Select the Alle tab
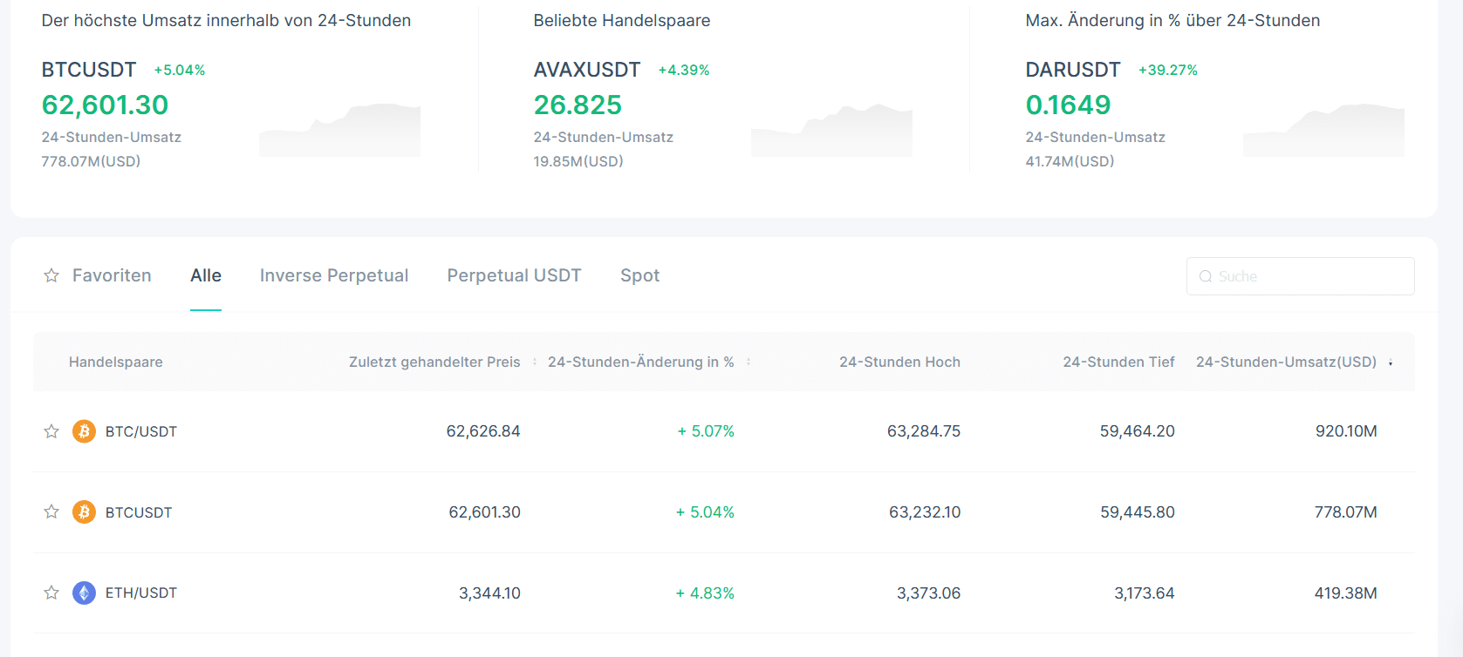Viewport: 1463px width, 657px height. pyautogui.click(x=206, y=275)
